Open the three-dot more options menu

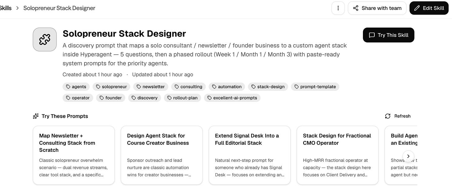point(338,8)
